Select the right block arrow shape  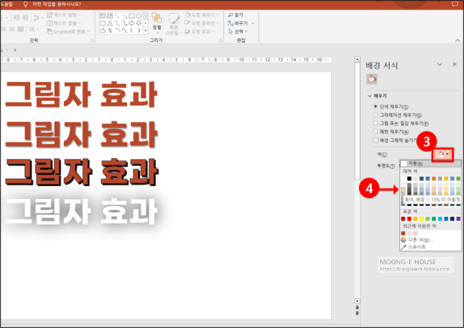click(x=131, y=23)
